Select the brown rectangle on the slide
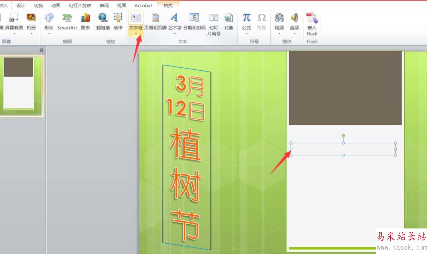This screenshot has height=254, width=427. click(345, 88)
